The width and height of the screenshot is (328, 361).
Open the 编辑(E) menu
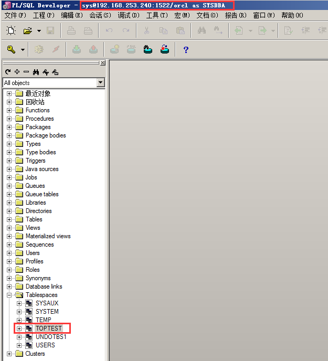click(x=71, y=15)
